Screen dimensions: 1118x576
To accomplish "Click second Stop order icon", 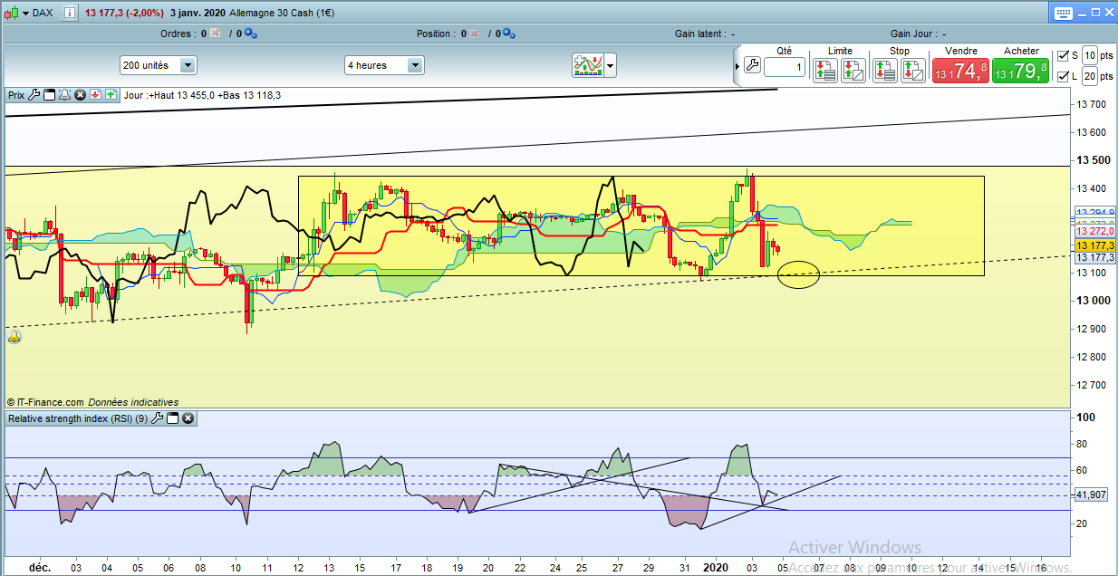I will [x=912, y=71].
